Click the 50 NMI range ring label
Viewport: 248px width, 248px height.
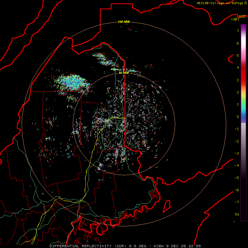(124, 73)
